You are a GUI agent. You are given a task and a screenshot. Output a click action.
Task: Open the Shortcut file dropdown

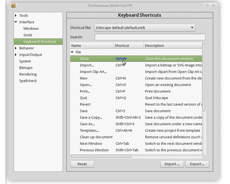[x=145, y=28]
